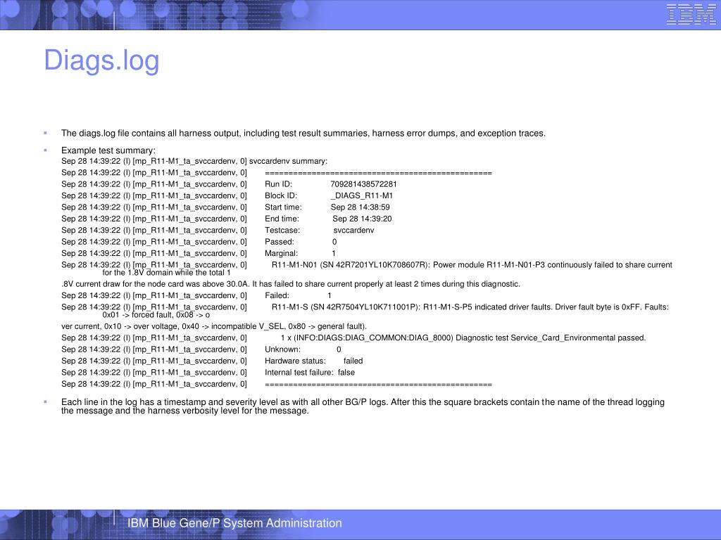Click the 'Unknown:' label
The image size is (721, 540).
click(x=283, y=349)
